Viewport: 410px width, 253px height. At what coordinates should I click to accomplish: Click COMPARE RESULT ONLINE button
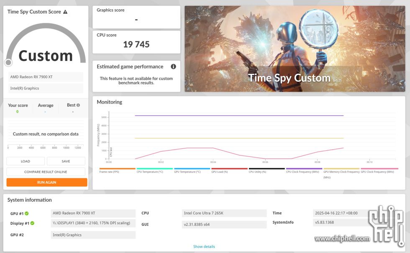click(46, 172)
